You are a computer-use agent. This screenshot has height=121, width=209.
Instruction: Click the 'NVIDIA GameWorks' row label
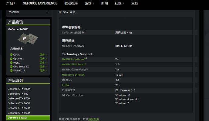tap(75, 70)
